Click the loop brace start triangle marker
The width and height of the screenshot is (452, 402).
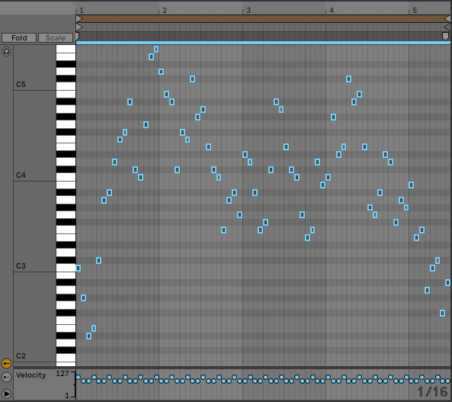pos(79,19)
